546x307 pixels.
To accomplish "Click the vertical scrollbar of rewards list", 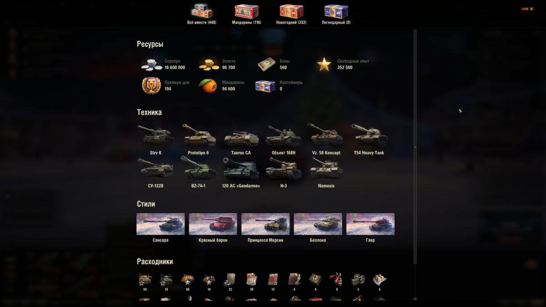I will point(415,146).
